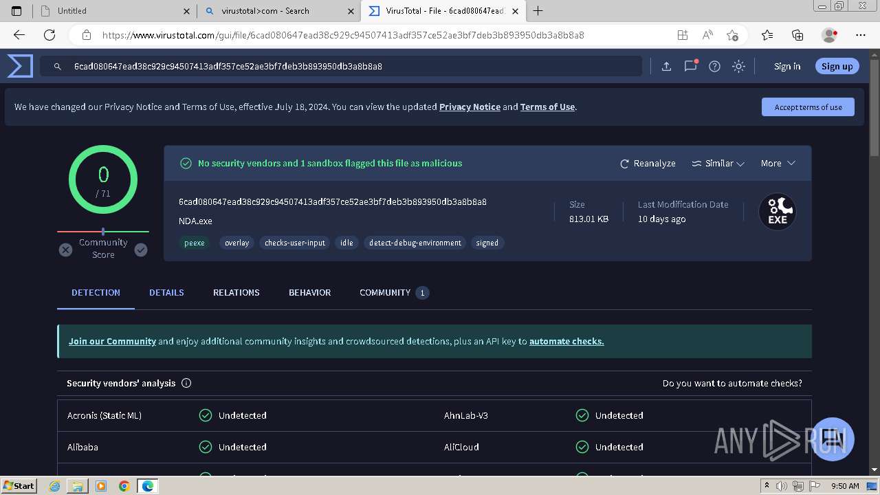Open the Privacy Notice link

470,107
